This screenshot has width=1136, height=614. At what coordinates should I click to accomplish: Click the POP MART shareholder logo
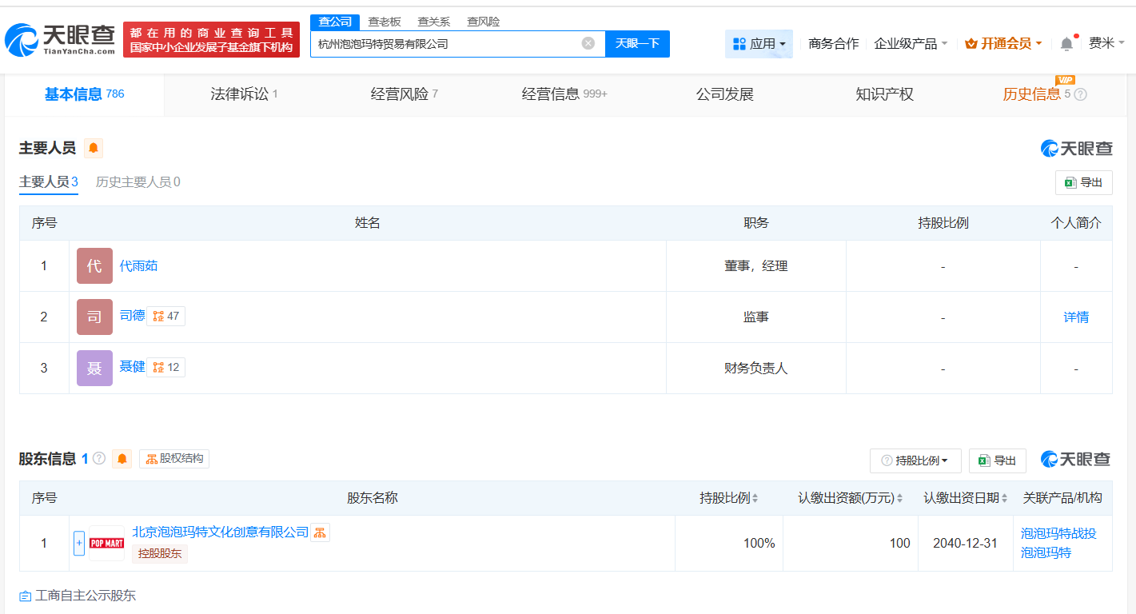click(107, 541)
